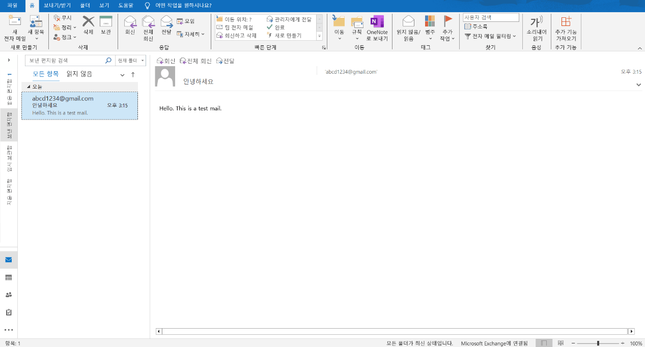Open the 규칙 rules menu
The image size is (645, 347).
click(x=357, y=28)
